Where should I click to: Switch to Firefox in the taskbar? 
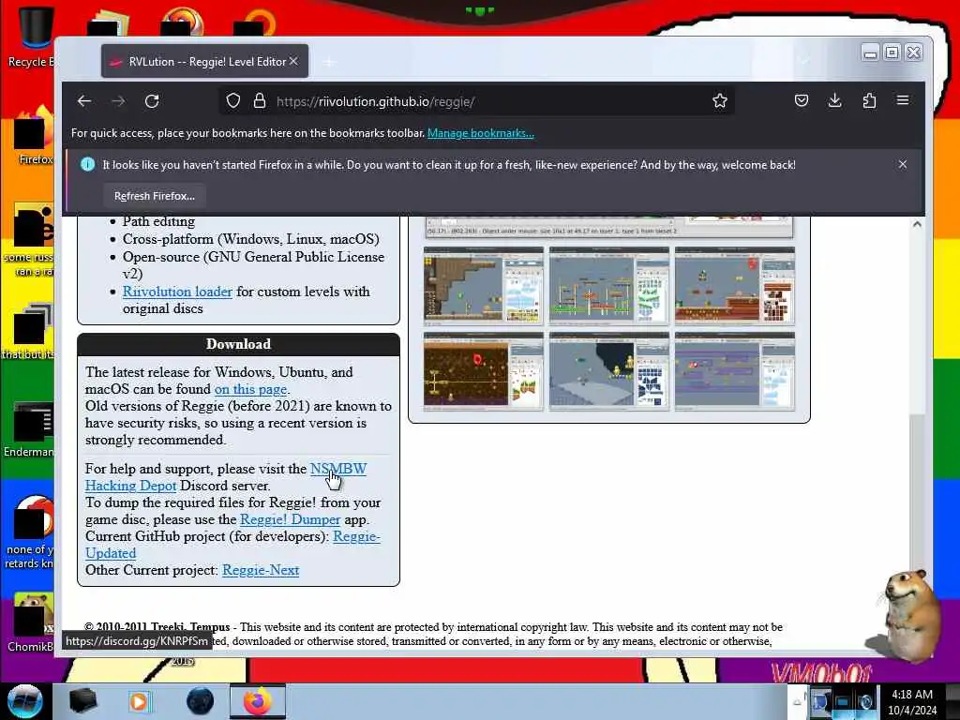click(257, 701)
